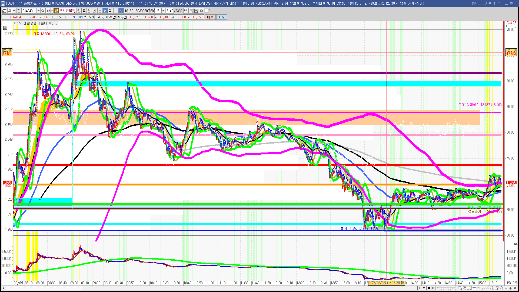
Task: Open the stock code dropdown arrow
Action: pyautogui.click(x=38, y=11)
